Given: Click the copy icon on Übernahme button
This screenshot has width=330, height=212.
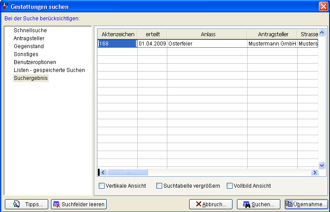Looking at the screenshot, I should [x=289, y=204].
